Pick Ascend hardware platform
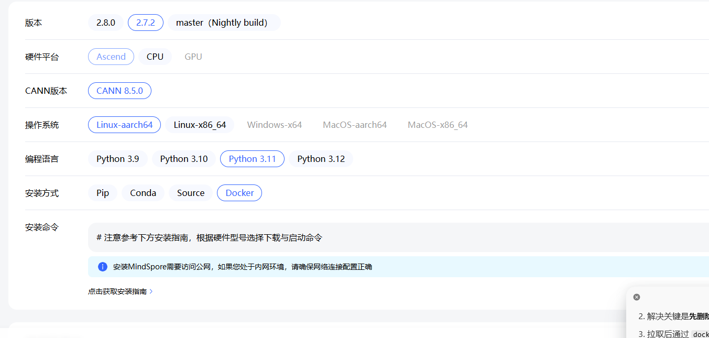 pos(111,57)
